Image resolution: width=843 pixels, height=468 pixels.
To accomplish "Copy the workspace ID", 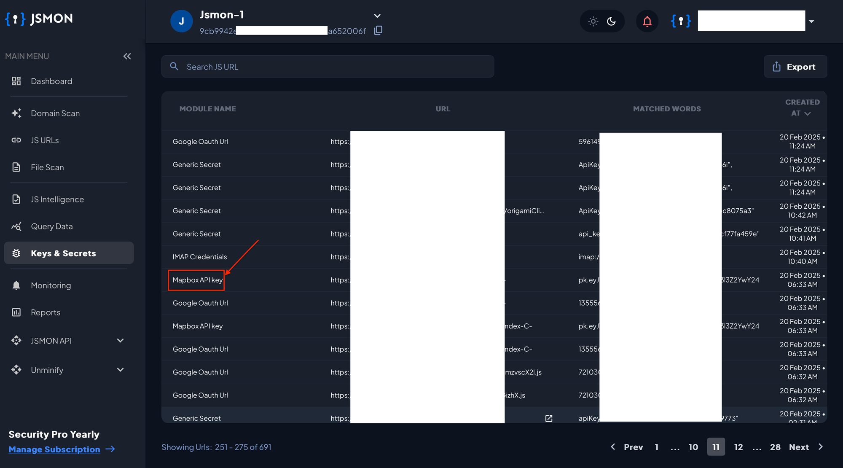I will [x=378, y=30].
